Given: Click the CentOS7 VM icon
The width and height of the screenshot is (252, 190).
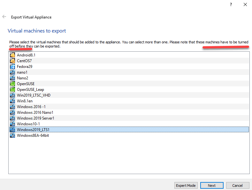Looking at the screenshot, I should point(12,61).
